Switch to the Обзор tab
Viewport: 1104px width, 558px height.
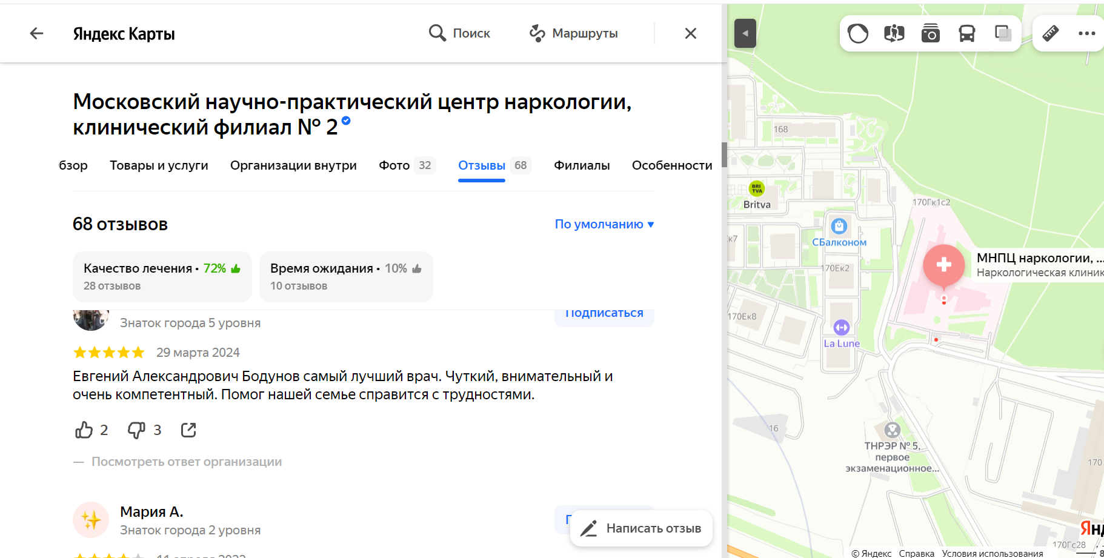coord(73,165)
